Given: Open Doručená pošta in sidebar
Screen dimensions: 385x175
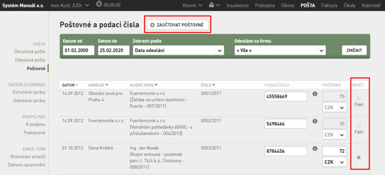Looking at the screenshot, I should [x=30, y=52].
